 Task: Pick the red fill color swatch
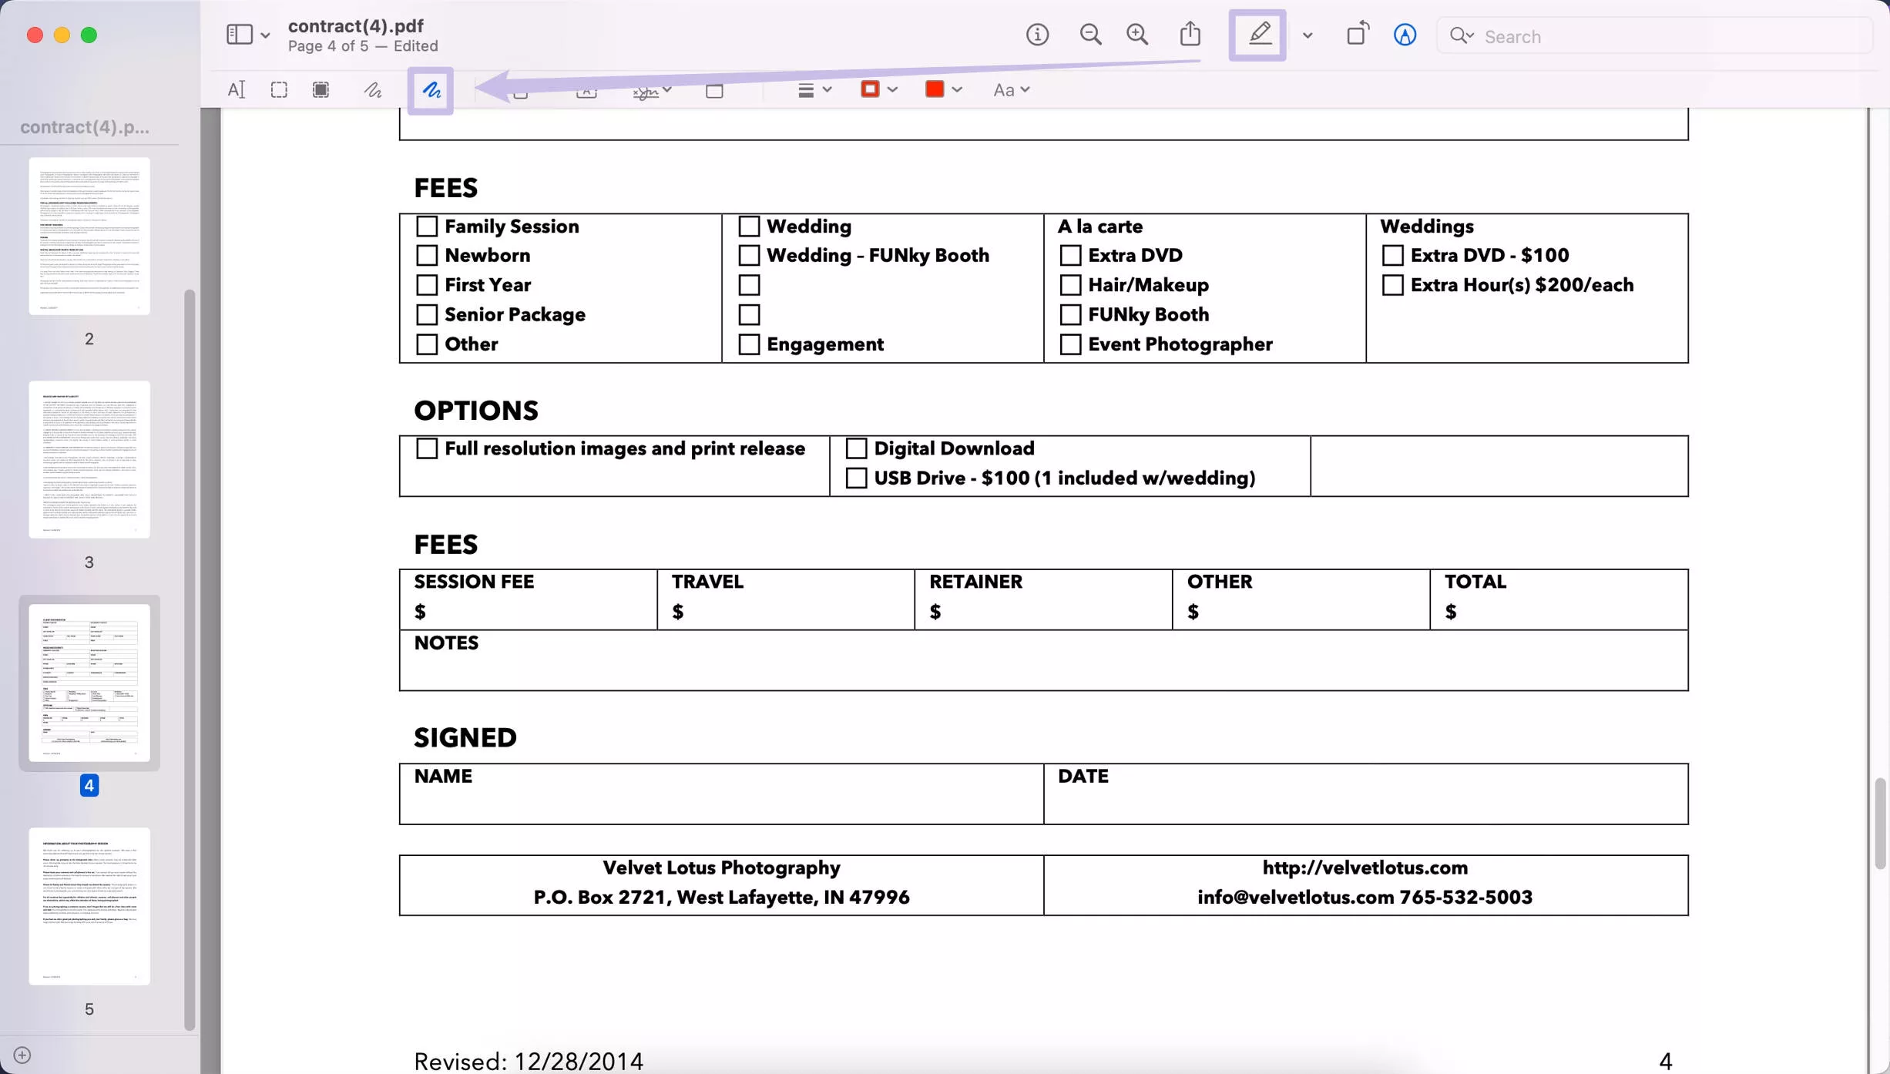(x=935, y=89)
